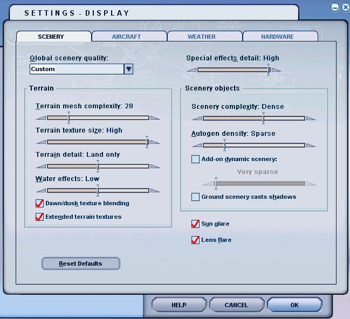350x319 pixels.
Task: Increase Special effects detail with right arrow
Action: 276,70
